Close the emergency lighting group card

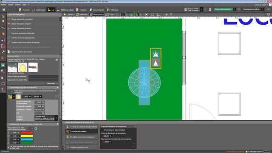(x=135, y=127)
